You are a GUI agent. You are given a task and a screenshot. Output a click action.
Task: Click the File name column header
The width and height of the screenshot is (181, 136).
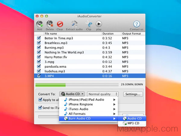73,34
